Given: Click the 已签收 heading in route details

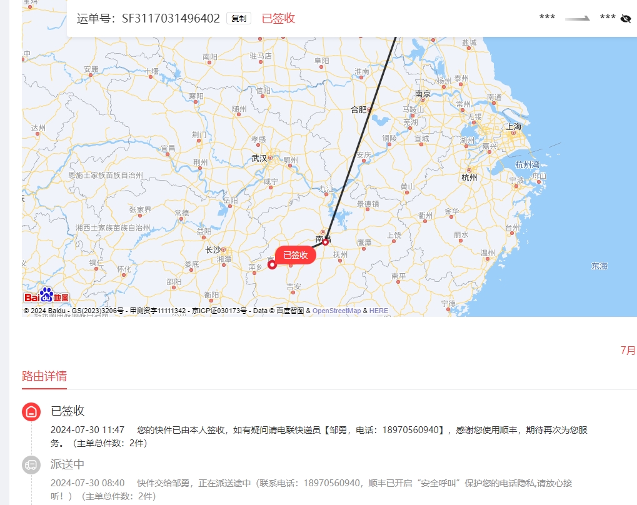Looking at the screenshot, I should (x=68, y=411).
